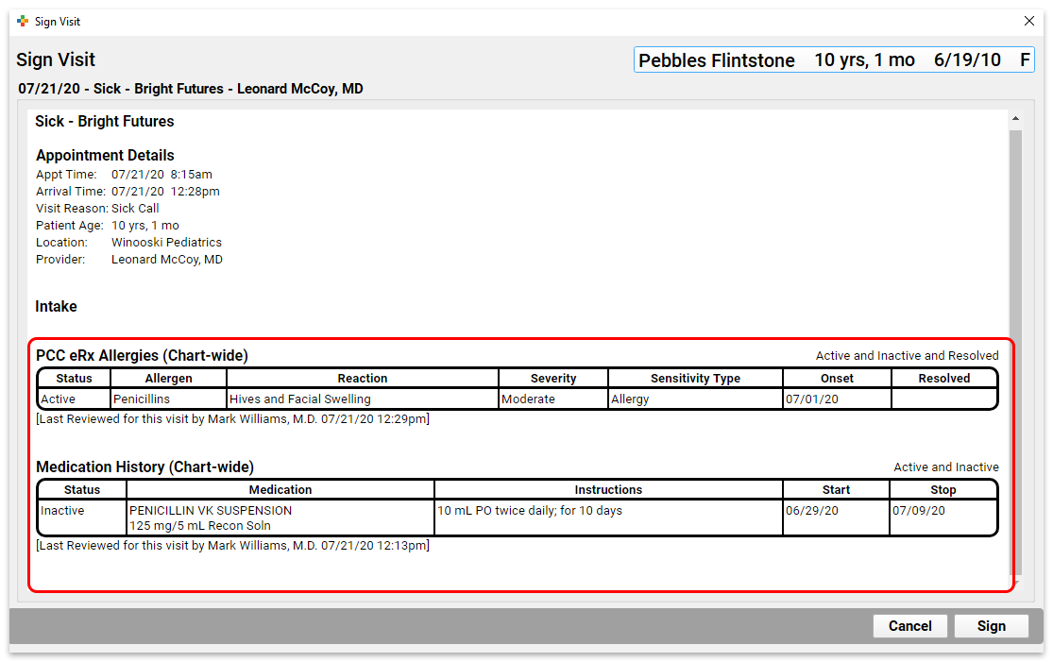This screenshot has width=1053, height=662.
Task: Click the 10 mL PO twice daily instructions
Action: click(x=608, y=518)
